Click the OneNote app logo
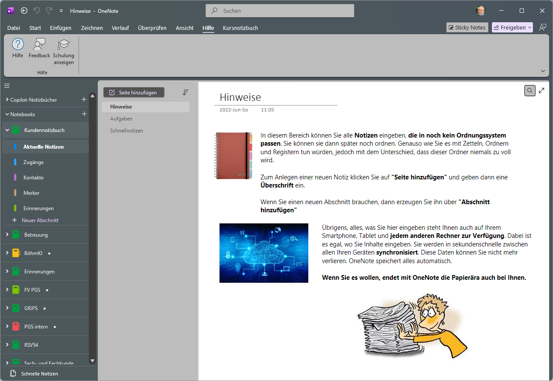Viewport: 553px width, 381px height. [x=11, y=11]
